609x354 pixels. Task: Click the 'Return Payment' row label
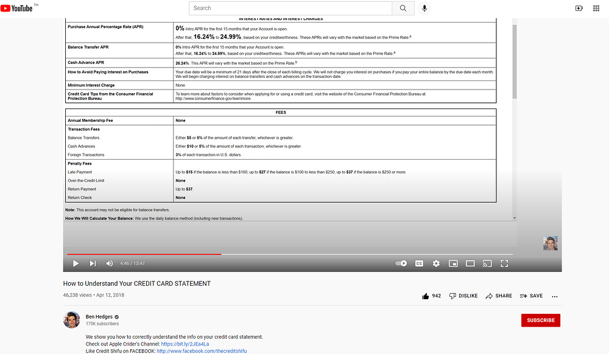pyautogui.click(x=82, y=189)
